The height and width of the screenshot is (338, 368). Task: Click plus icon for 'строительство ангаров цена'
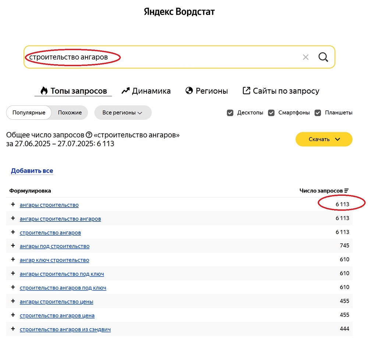pyautogui.click(x=13, y=315)
